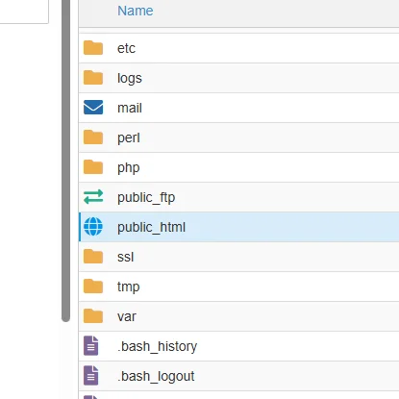This screenshot has width=399, height=399.
Task: Select the .bash_history file name
Action: tap(157, 346)
